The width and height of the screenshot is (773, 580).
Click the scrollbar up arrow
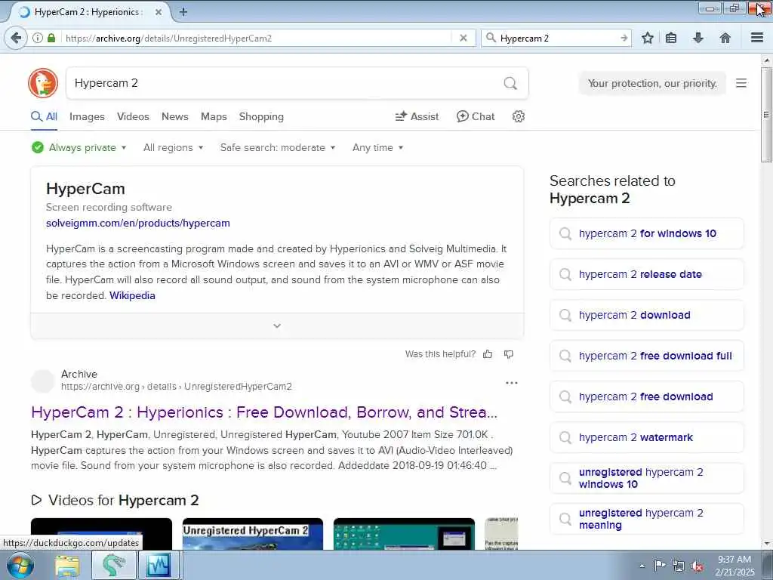point(766,60)
